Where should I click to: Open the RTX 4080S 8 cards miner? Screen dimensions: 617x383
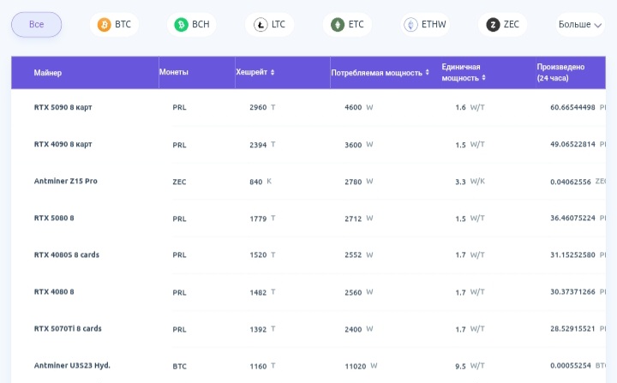(x=67, y=254)
